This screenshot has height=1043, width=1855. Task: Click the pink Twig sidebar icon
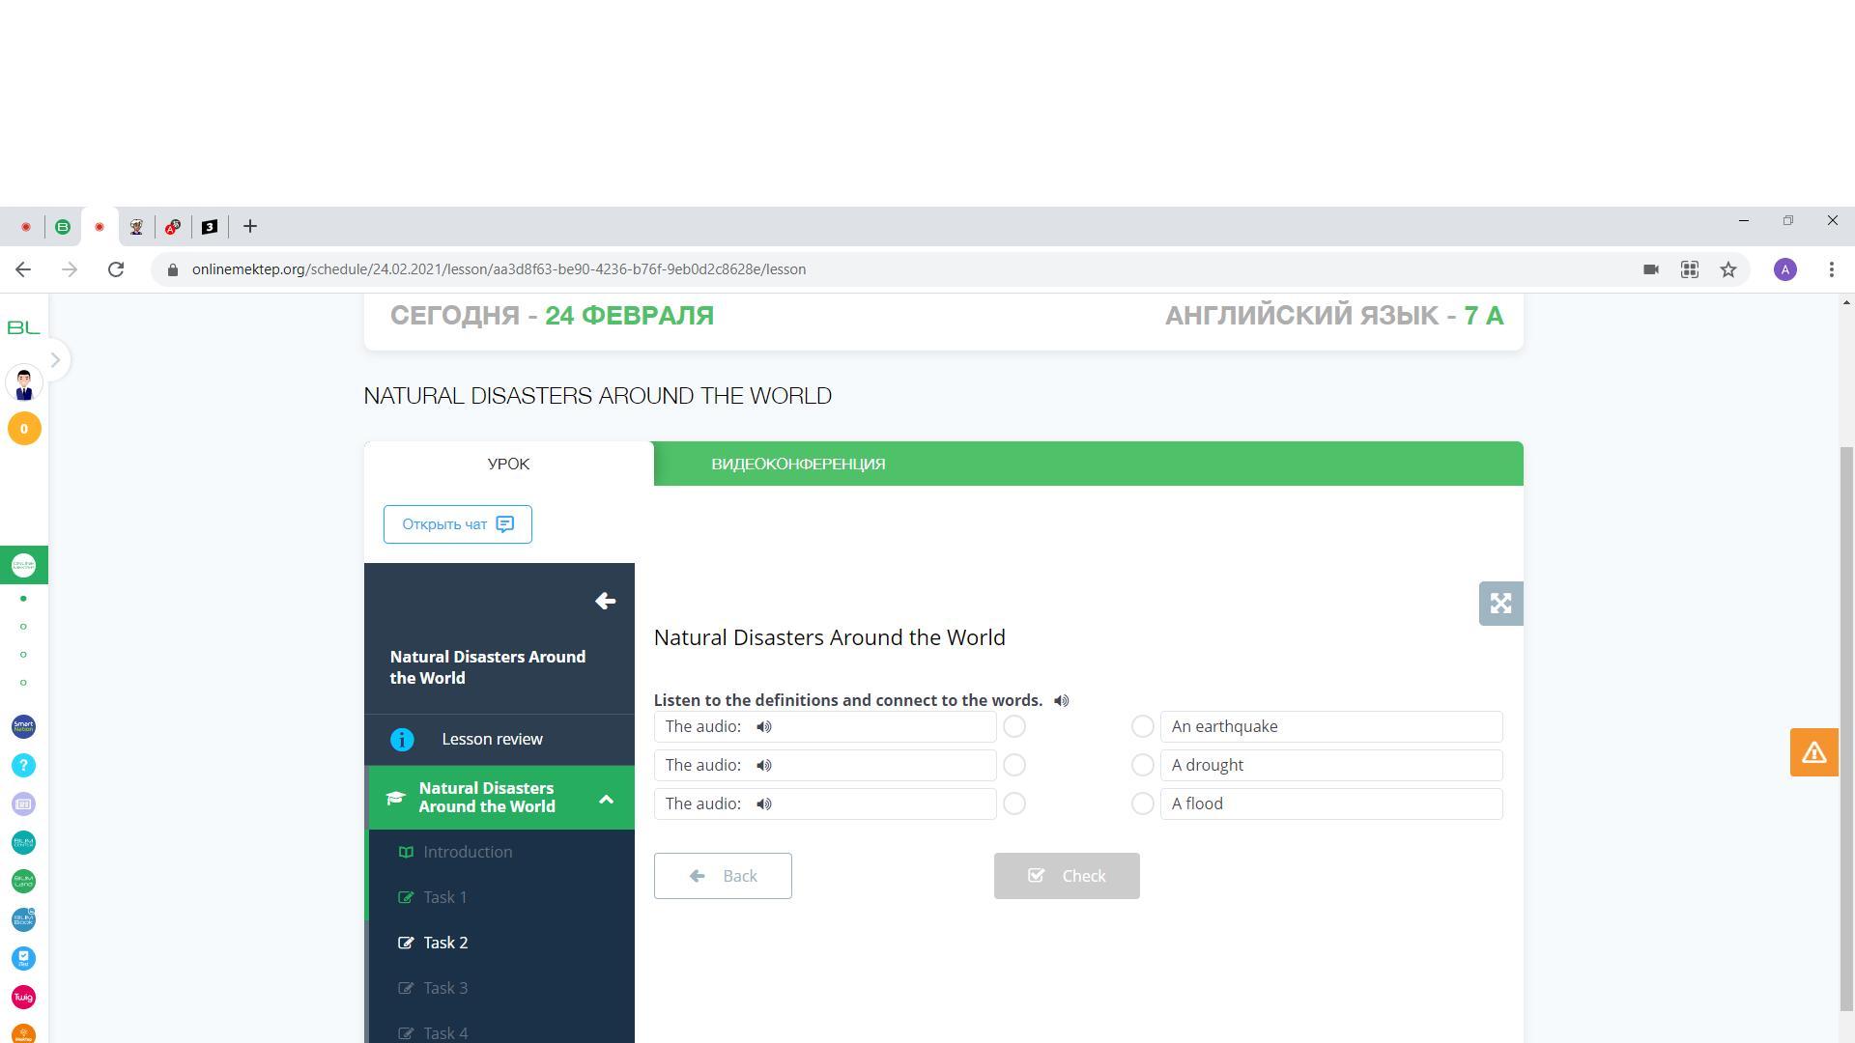tap(23, 997)
